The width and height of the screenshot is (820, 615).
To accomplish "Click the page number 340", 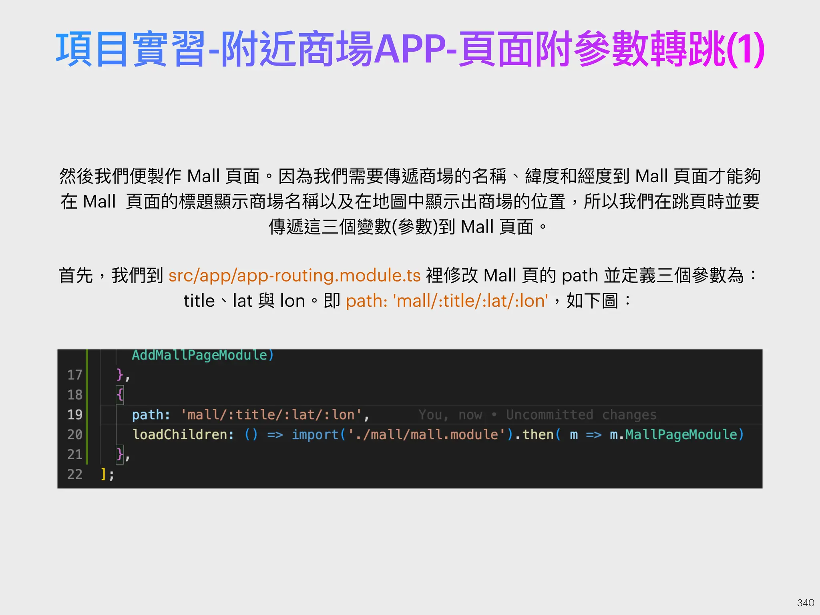I will point(805,603).
